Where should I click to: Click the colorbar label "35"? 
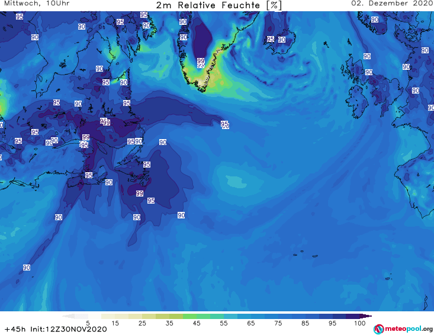click(x=169, y=323)
